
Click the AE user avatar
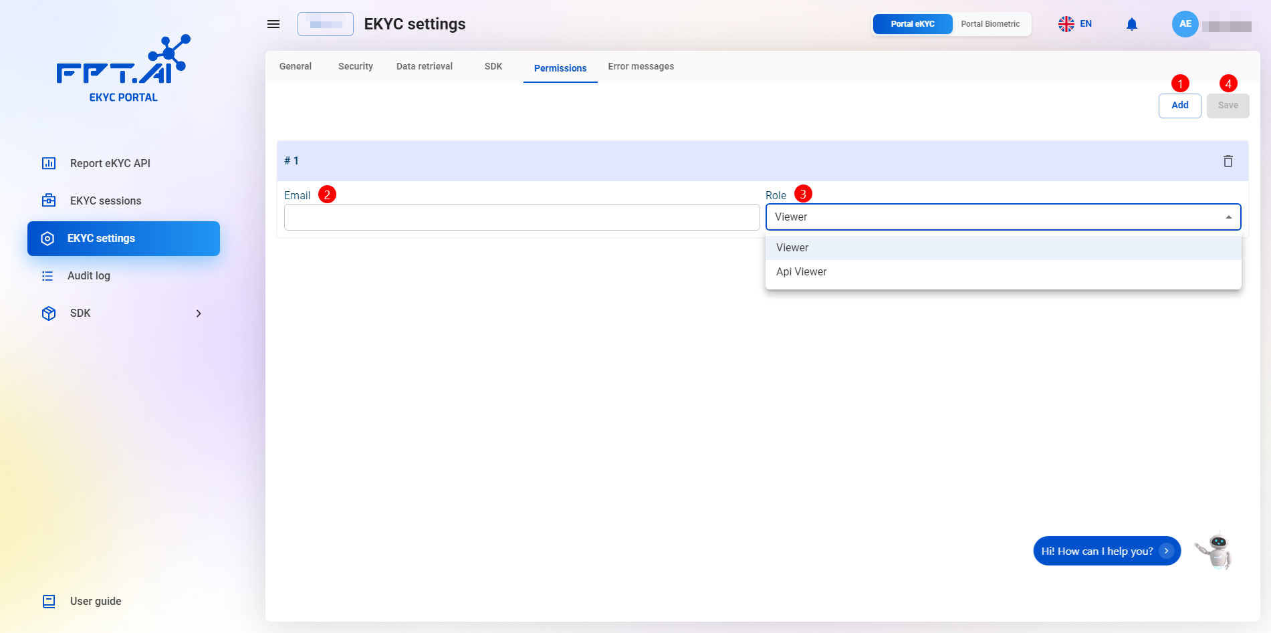[x=1185, y=24]
